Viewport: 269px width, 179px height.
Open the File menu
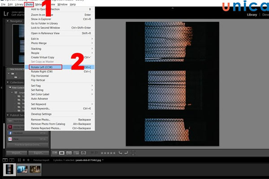pos(3,4)
